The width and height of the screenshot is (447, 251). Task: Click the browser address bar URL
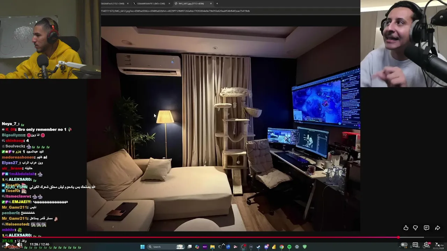[x=175, y=11]
